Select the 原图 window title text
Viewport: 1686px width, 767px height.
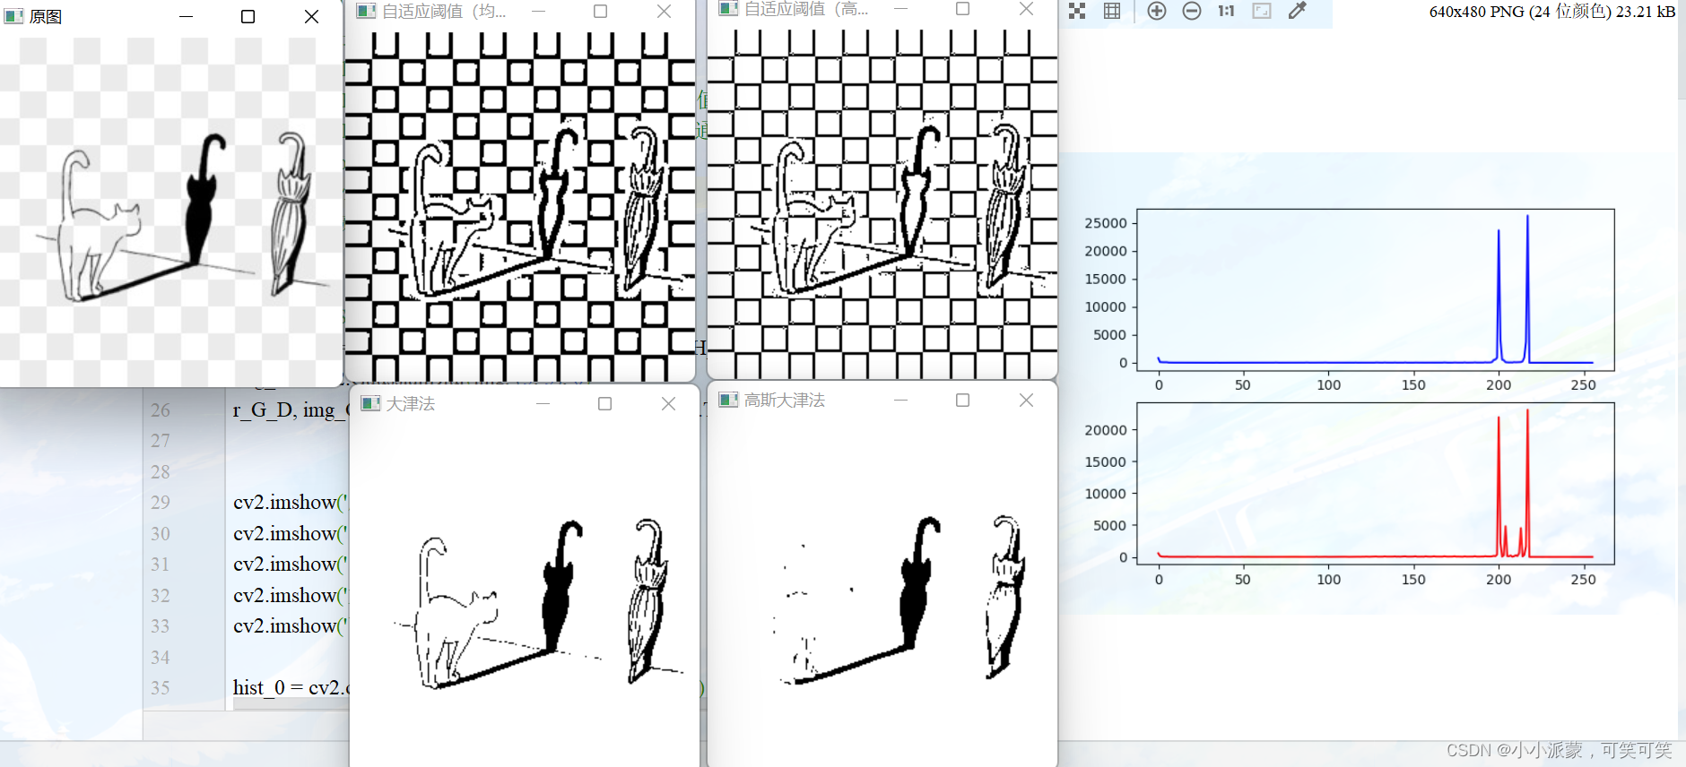tap(46, 16)
